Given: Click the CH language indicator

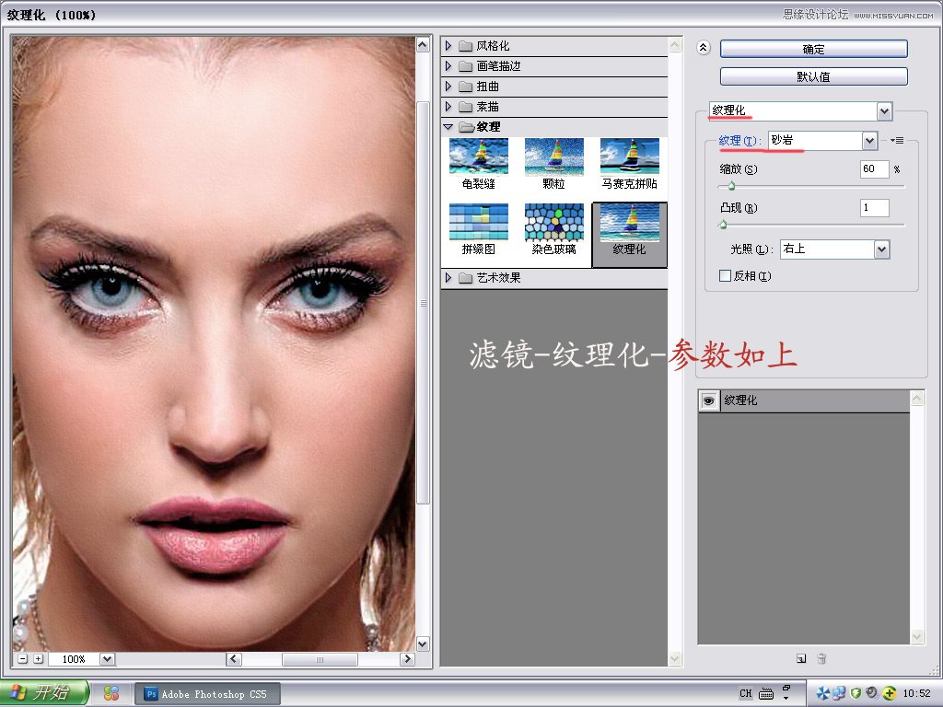Looking at the screenshot, I should [x=746, y=694].
